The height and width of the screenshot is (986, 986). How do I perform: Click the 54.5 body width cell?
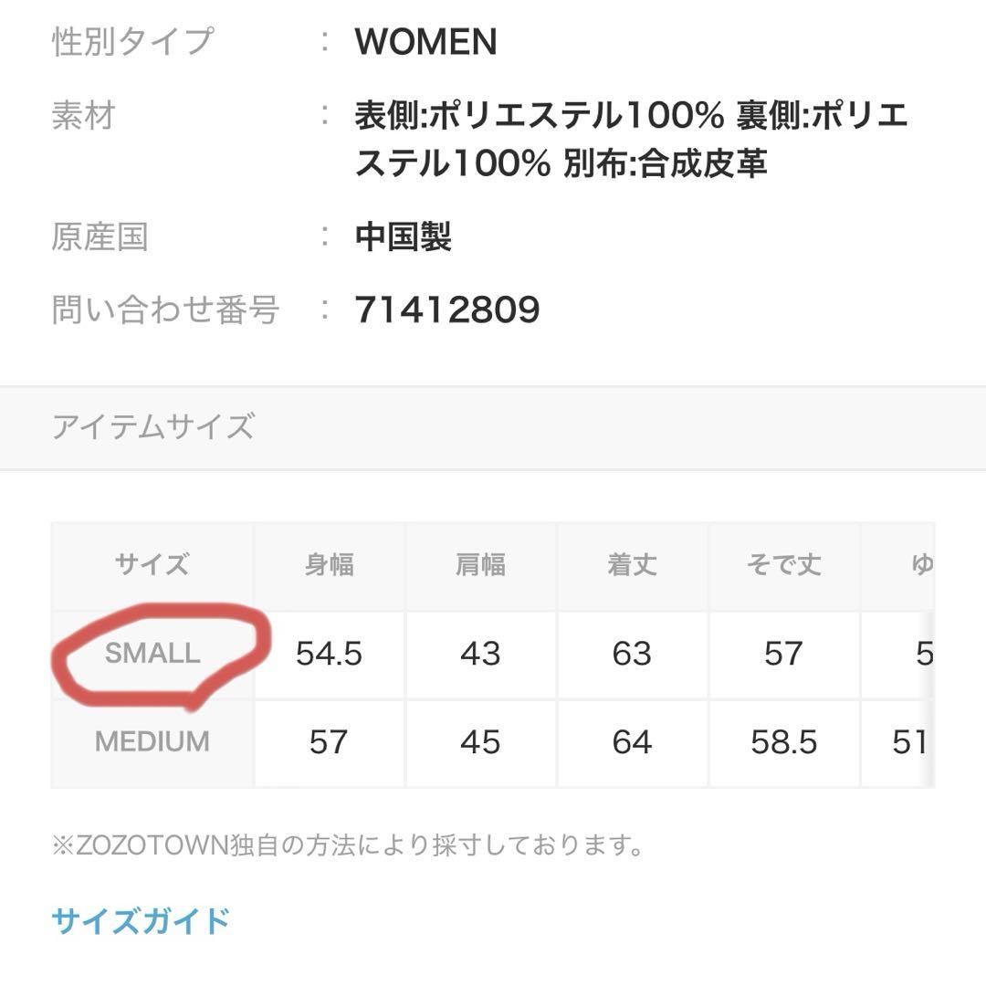point(330,654)
